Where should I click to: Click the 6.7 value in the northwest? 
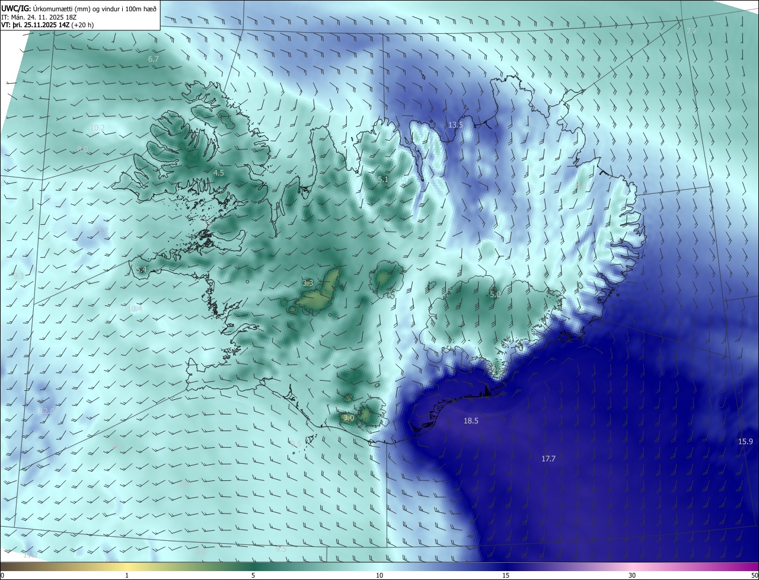coord(154,59)
